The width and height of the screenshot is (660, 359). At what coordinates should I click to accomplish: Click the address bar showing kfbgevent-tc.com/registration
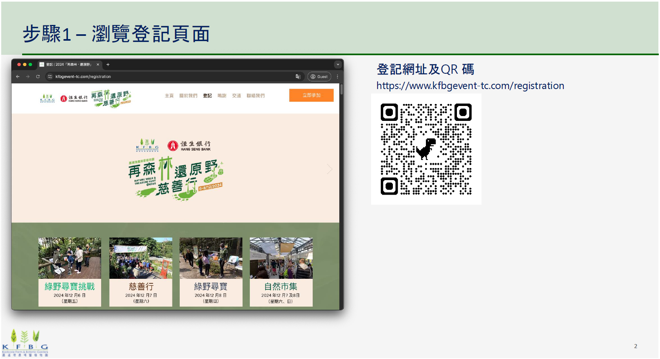[173, 77]
